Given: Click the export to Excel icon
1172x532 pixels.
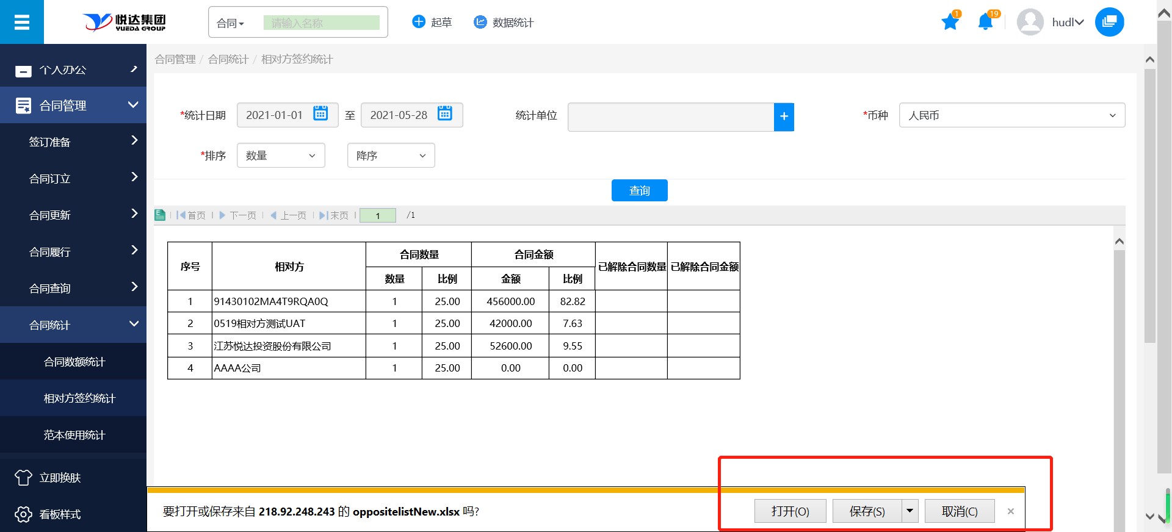Looking at the screenshot, I should click(160, 215).
